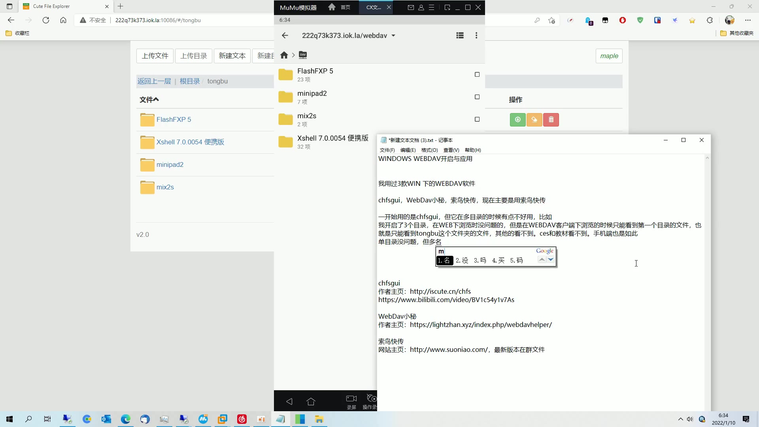The height and width of the screenshot is (427, 759).
Task: Click the maple user button
Action: pos(609,56)
